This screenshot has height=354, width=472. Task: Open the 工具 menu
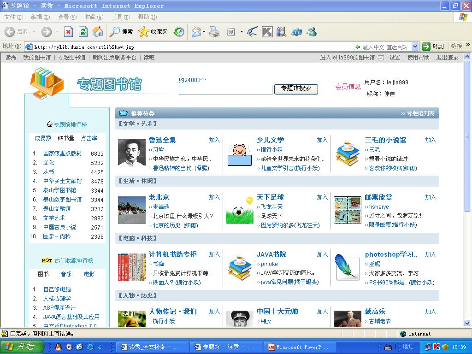pos(121,17)
